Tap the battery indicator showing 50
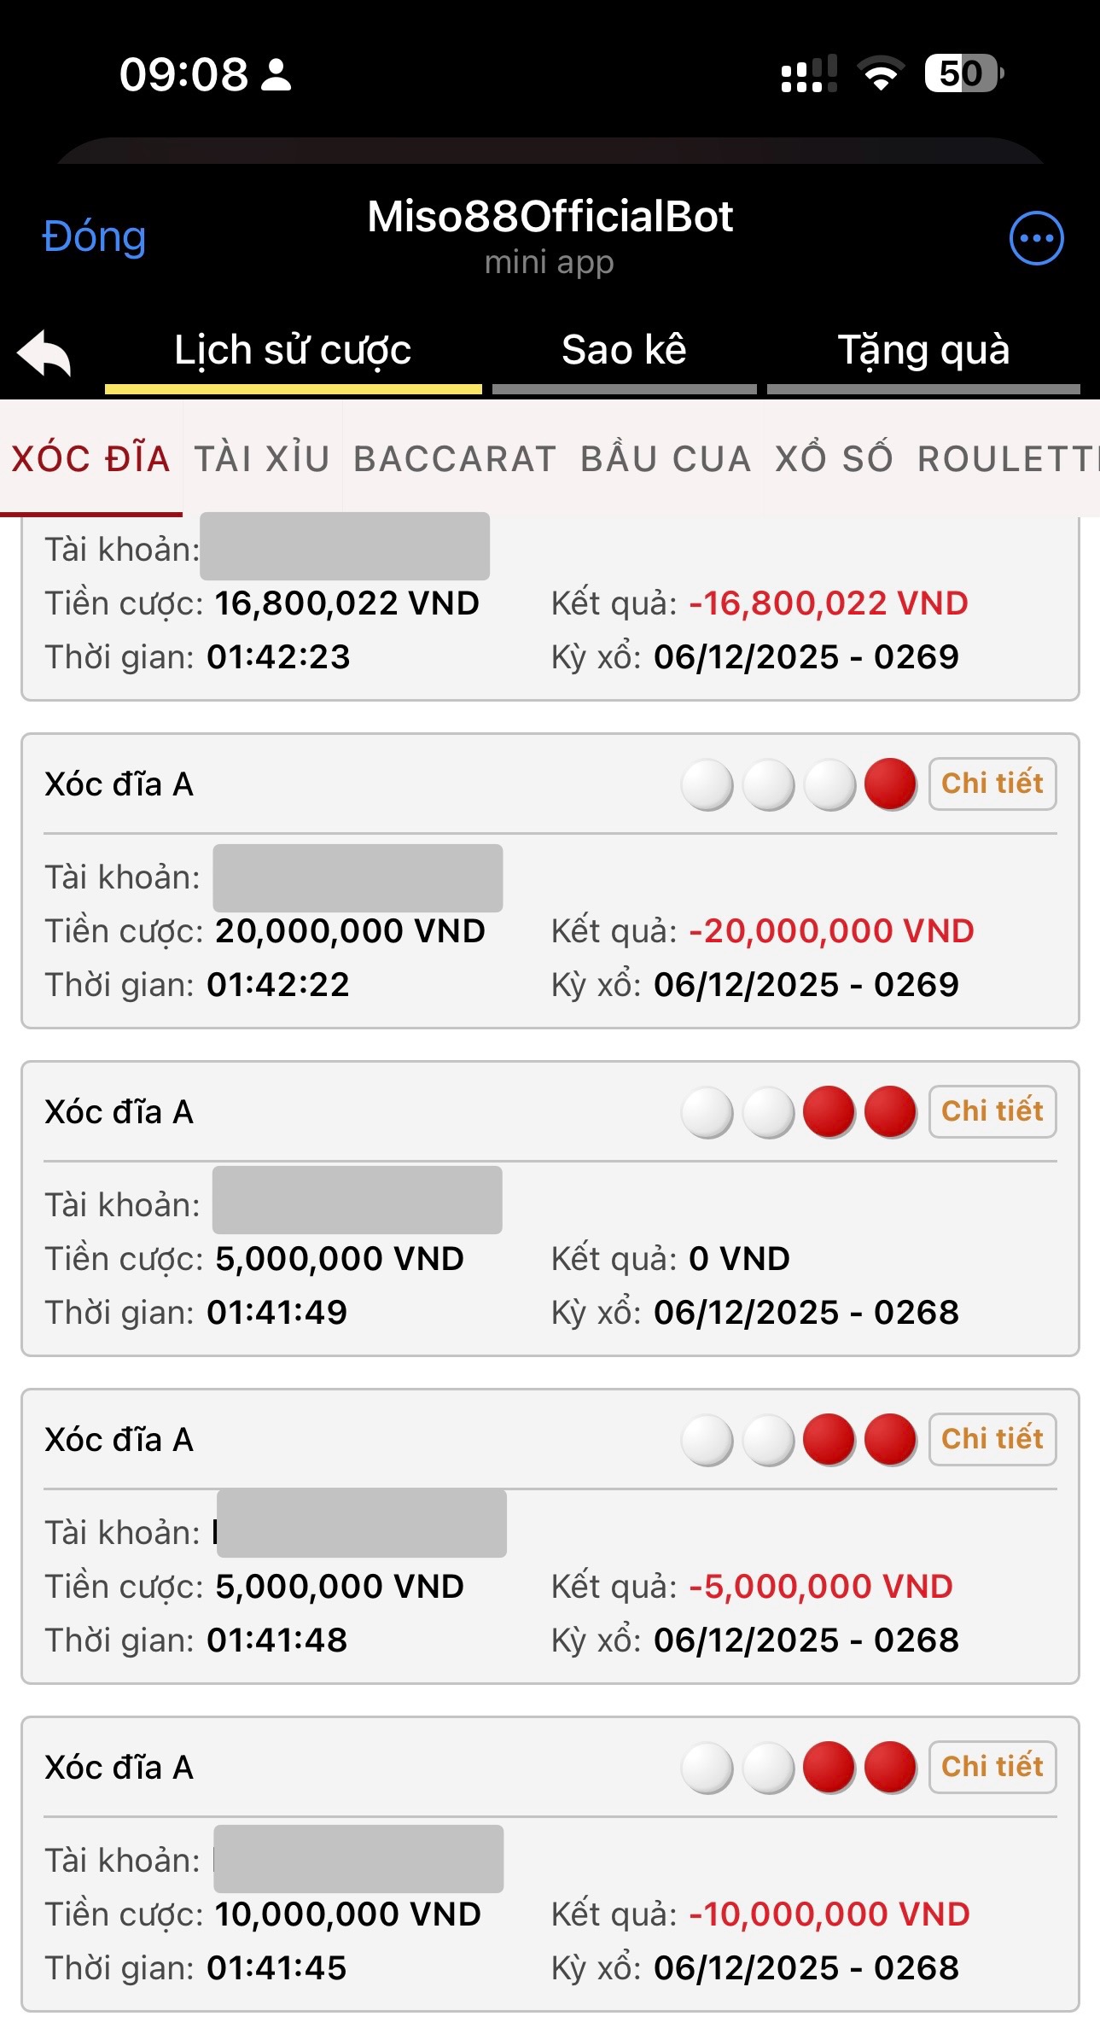This screenshot has width=1100, height=2022. [963, 73]
